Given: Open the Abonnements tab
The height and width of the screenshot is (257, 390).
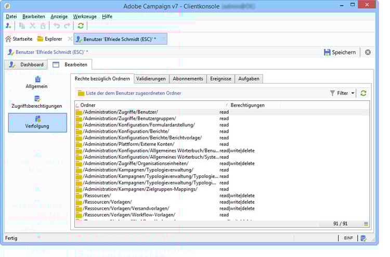Looking at the screenshot, I should 188,79.
